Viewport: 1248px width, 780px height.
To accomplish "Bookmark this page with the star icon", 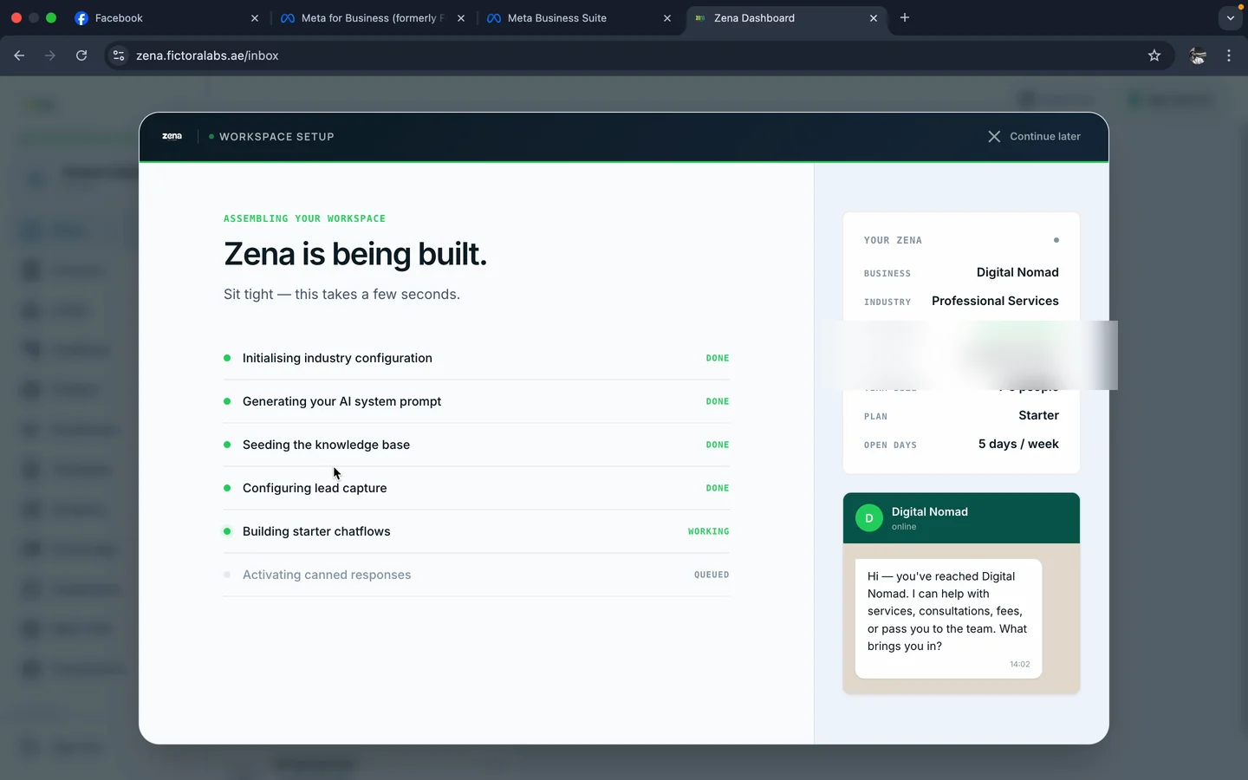I will (x=1154, y=55).
